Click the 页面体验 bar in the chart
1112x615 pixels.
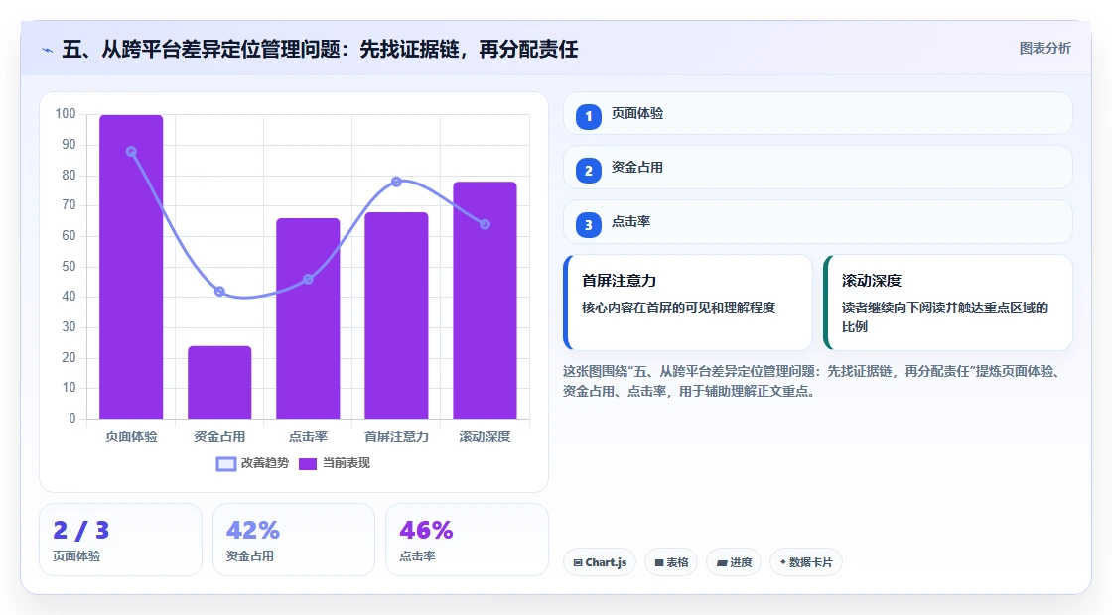click(131, 267)
